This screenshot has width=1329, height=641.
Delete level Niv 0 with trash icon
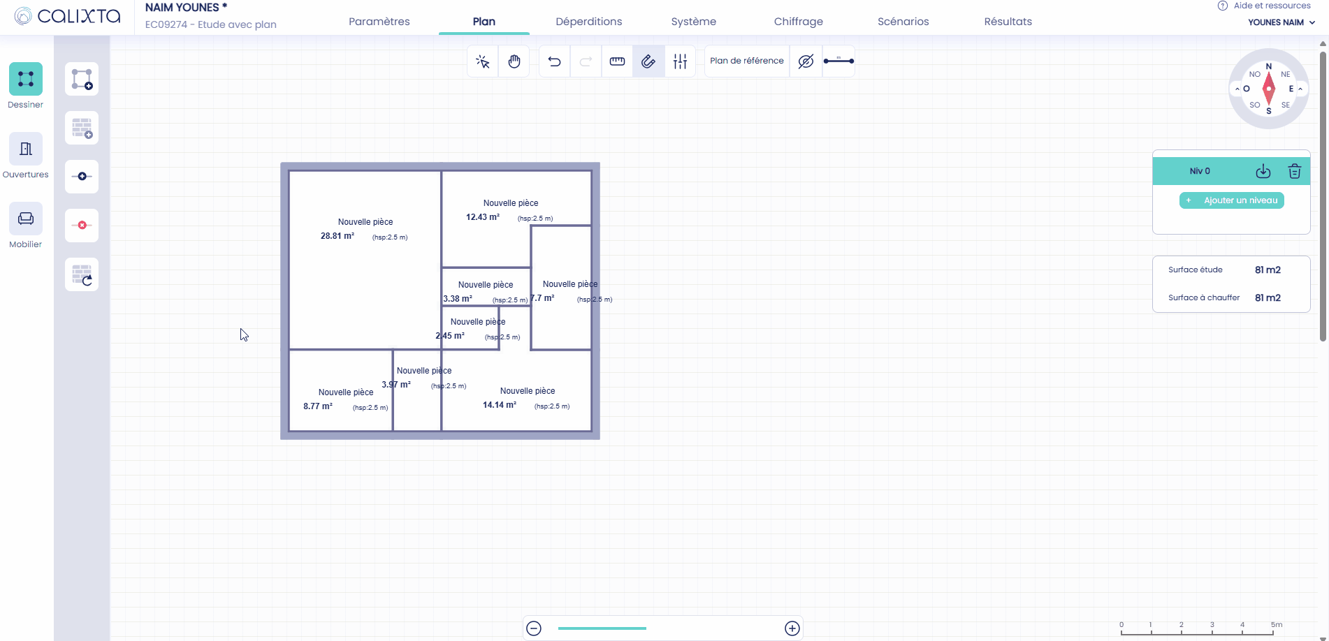click(x=1294, y=171)
